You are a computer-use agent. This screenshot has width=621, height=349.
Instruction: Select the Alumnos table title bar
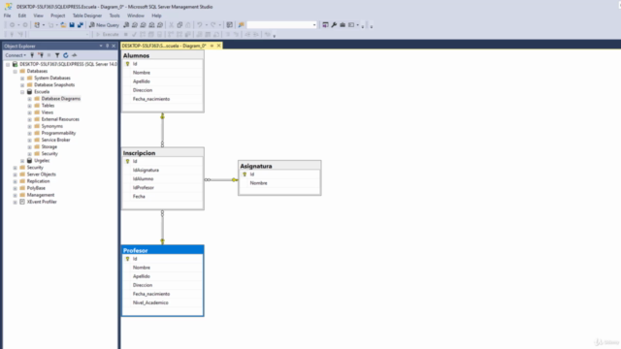click(x=162, y=55)
